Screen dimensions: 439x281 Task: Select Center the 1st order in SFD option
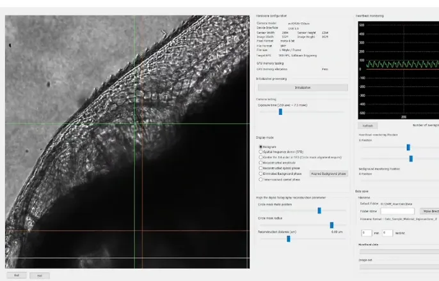[260, 157]
